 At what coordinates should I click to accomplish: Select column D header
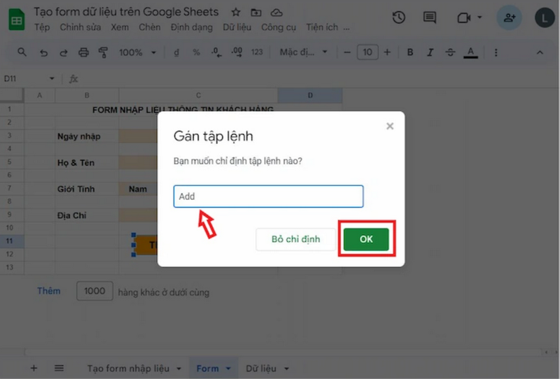[x=310, y=95]
